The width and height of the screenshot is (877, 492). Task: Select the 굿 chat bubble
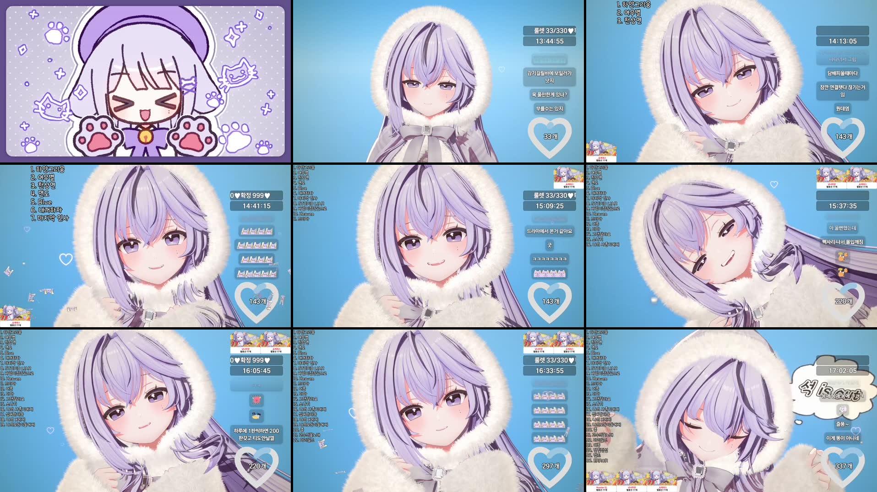[550, 245]
